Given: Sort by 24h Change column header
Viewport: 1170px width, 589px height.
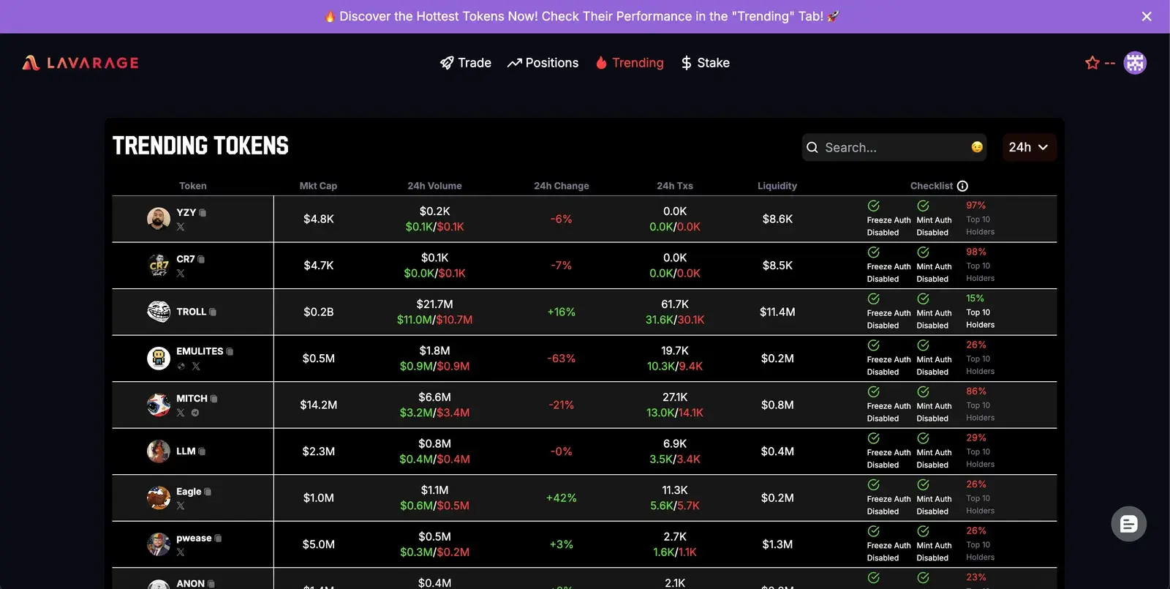Looking at the screenshot, I should pyautogui.click(x=562, y=186).
